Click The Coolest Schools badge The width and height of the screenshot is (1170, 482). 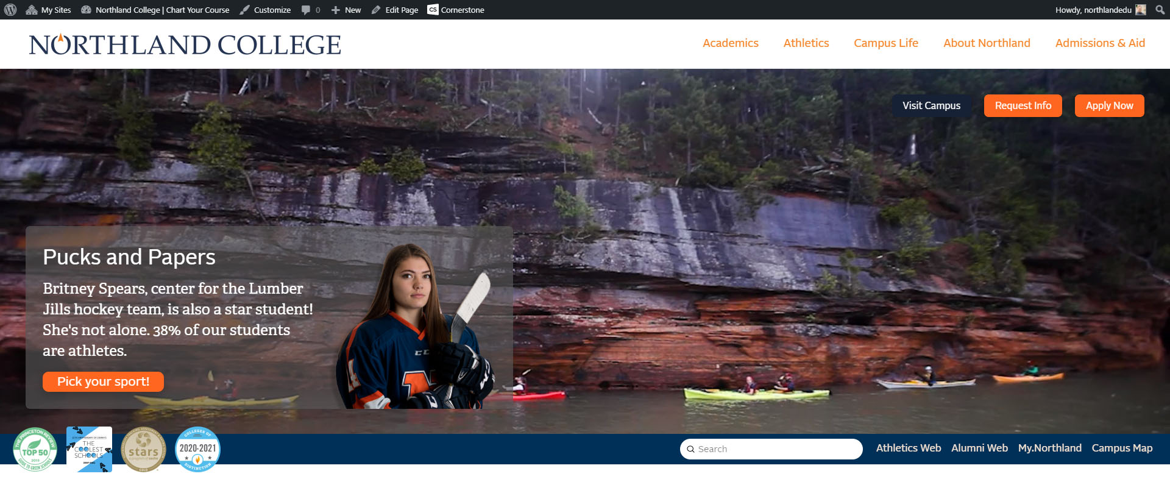tap(89, 450)
